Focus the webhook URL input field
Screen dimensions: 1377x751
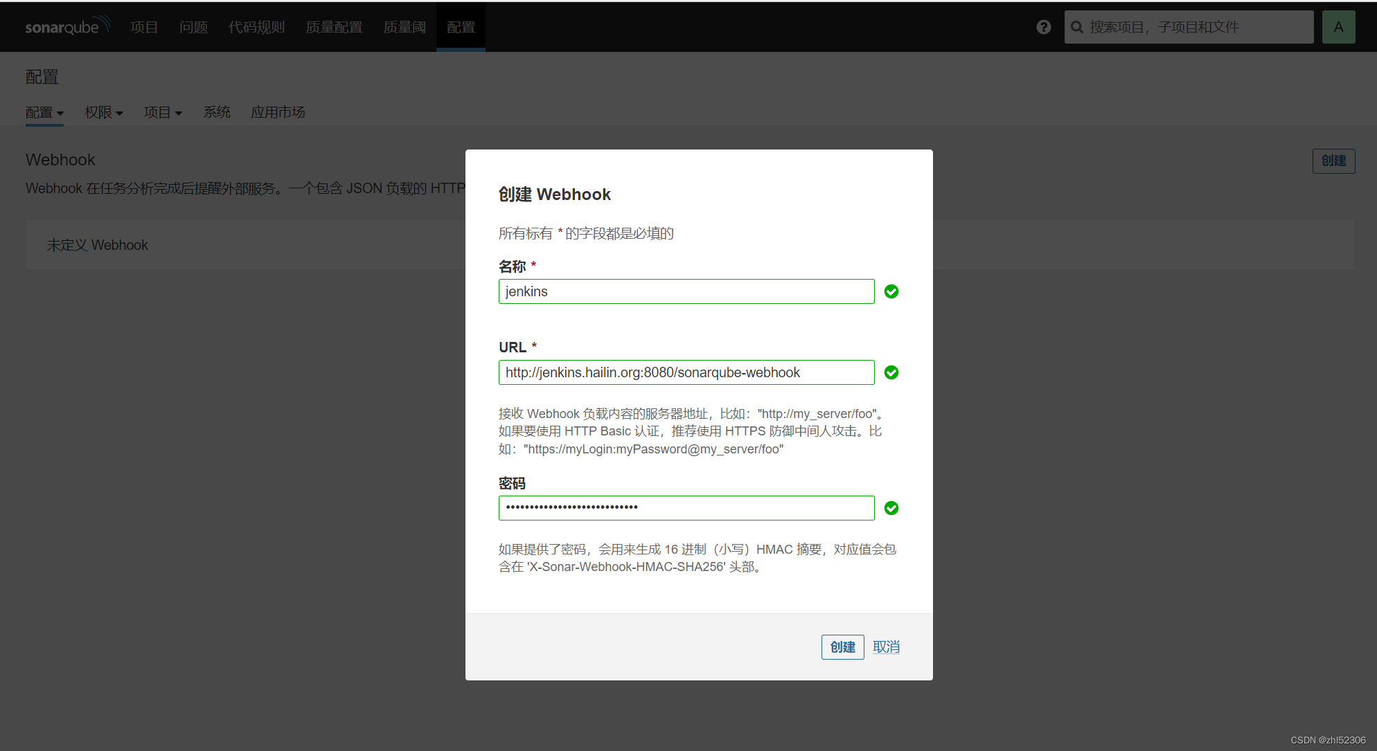[x=686, y=372]
